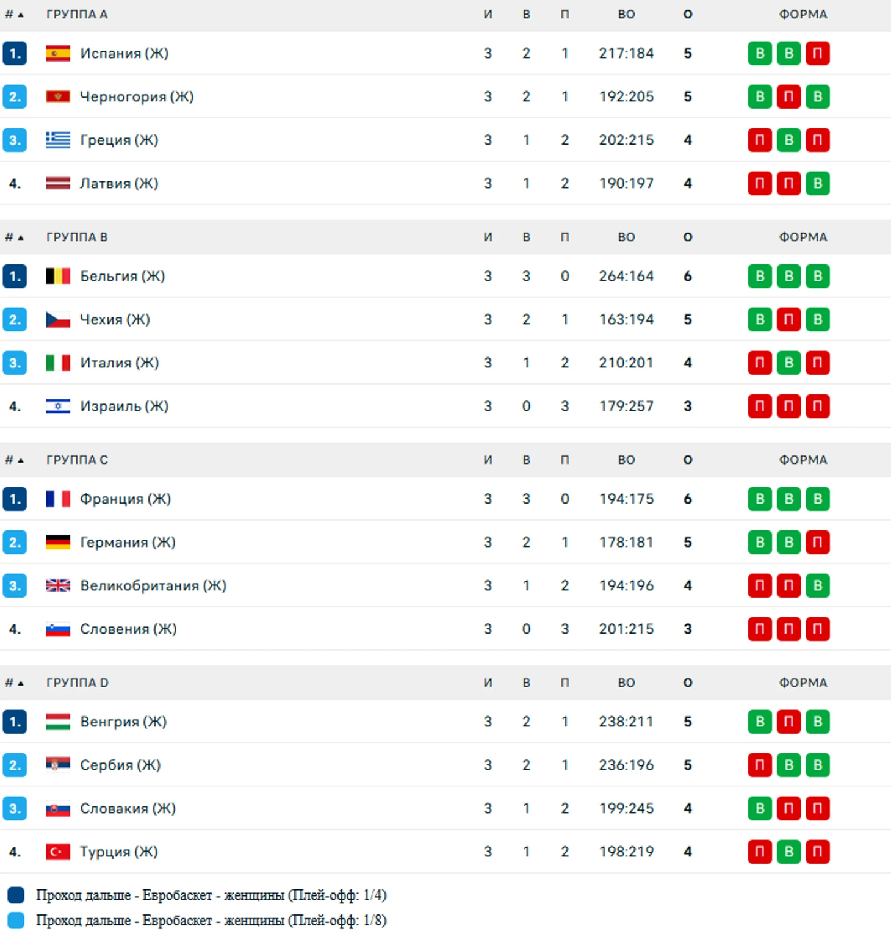Sort Group C by points О column
Screen dimensions: 891x937
pos(688,460)
